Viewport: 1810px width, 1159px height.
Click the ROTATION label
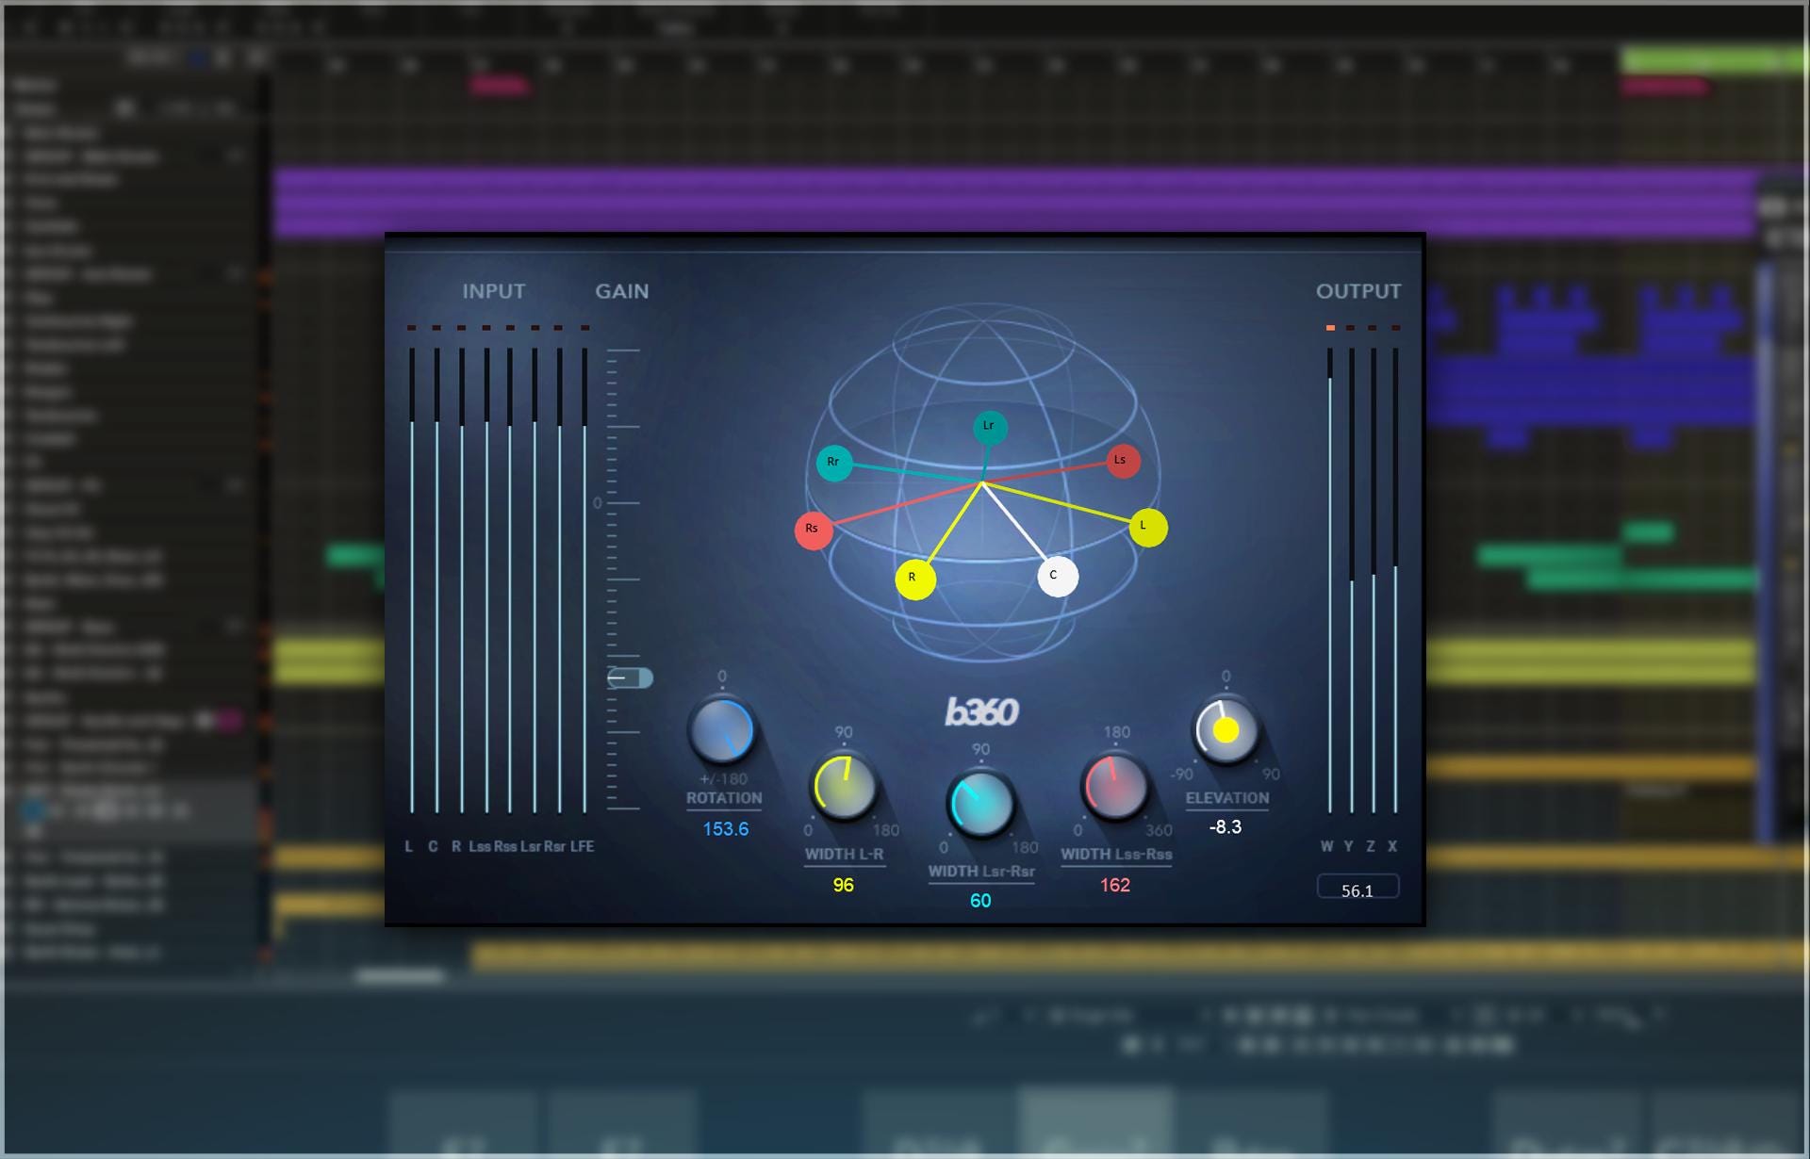point(724,798)
